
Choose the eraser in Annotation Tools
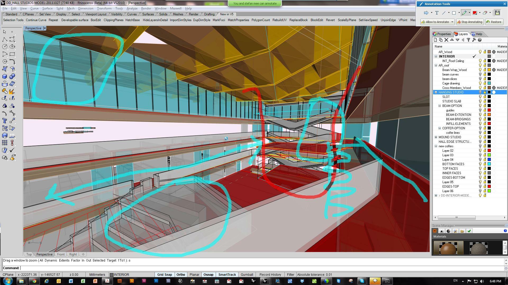pos(485,13)
